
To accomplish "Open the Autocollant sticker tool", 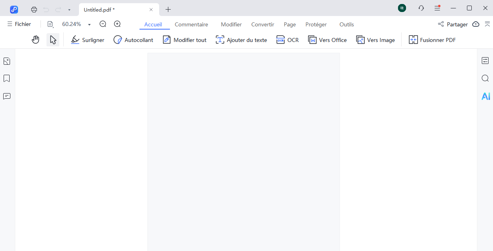I will 133,40.
